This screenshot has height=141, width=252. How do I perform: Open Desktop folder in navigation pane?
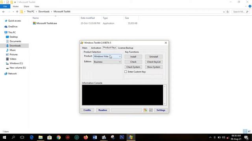coord(14,37)
